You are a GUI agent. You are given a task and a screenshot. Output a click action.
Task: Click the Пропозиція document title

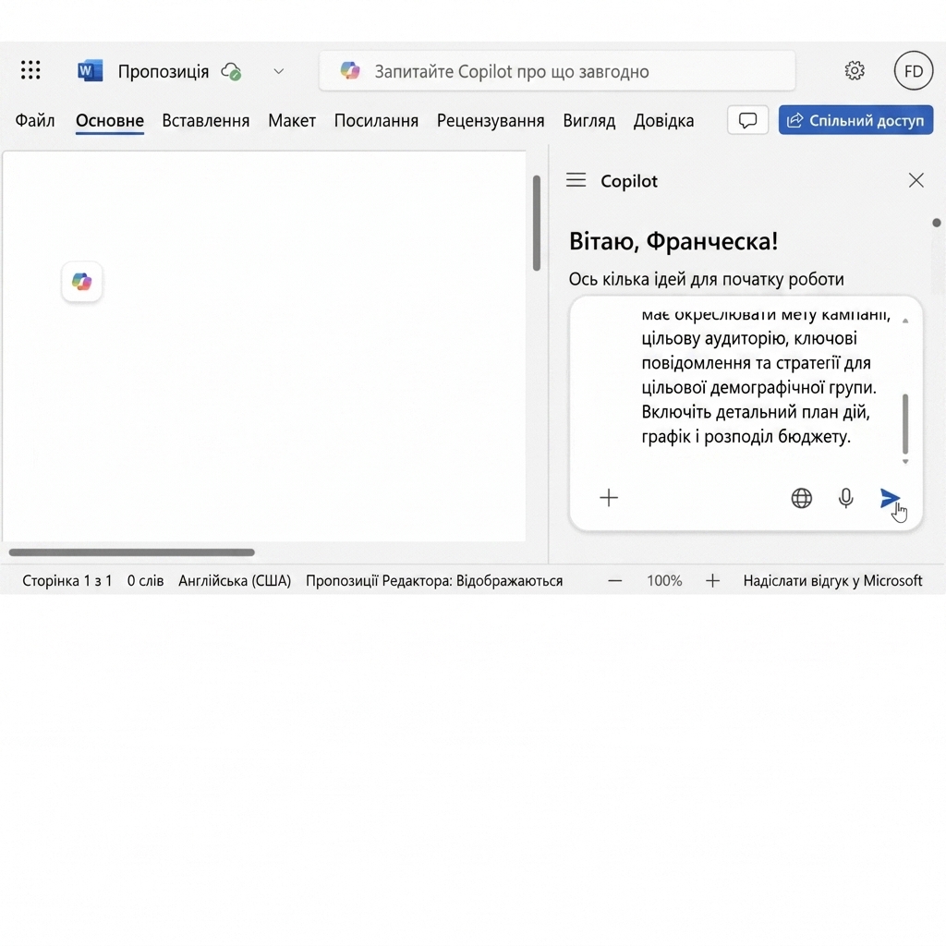(164, 71)
